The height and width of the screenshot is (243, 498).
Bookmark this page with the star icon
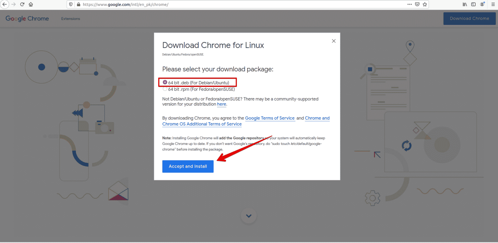[425, 4]
